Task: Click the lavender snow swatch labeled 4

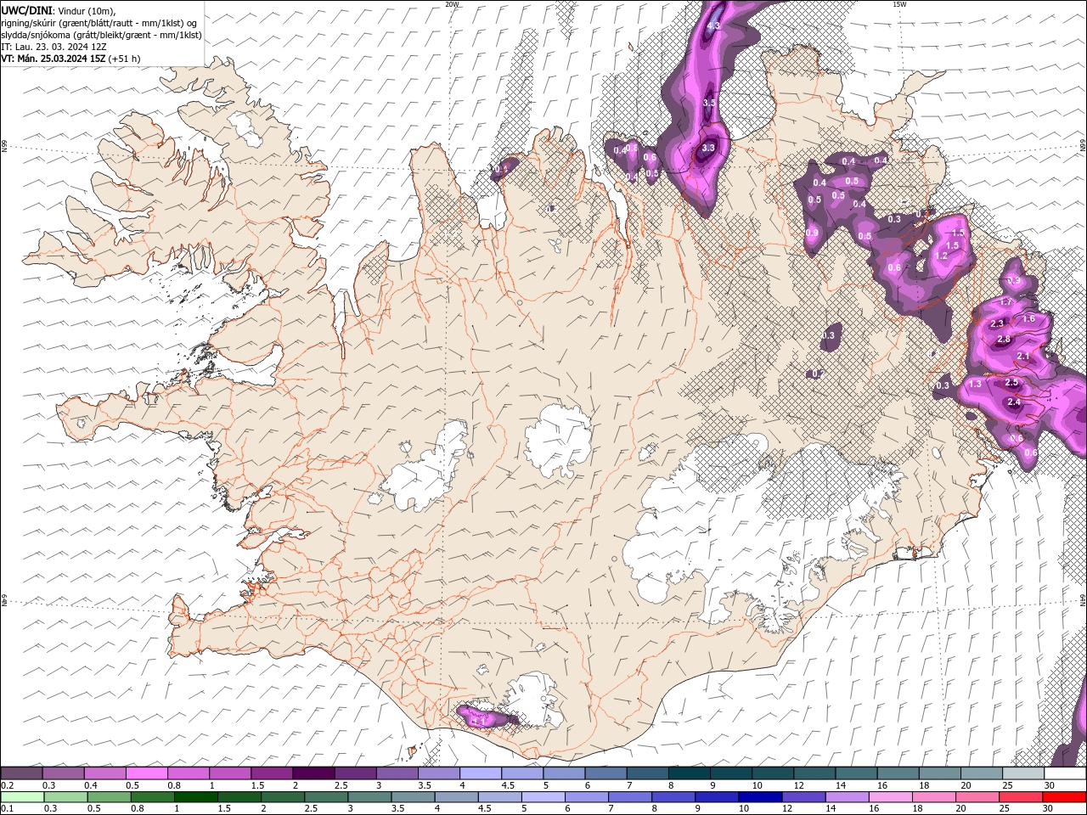Action: 481,773
